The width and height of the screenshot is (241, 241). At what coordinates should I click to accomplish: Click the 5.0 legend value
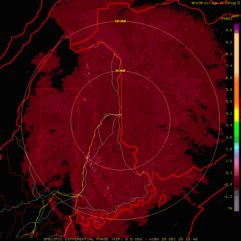(x=229, y=101)
